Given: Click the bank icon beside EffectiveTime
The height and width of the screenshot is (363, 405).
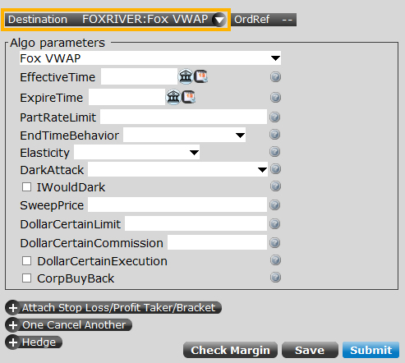Looking at the screenshot, I should pos(186,76).
